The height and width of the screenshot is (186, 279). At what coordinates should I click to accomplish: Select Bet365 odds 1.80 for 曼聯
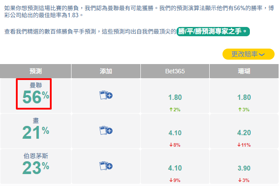(x=175, y=97)
